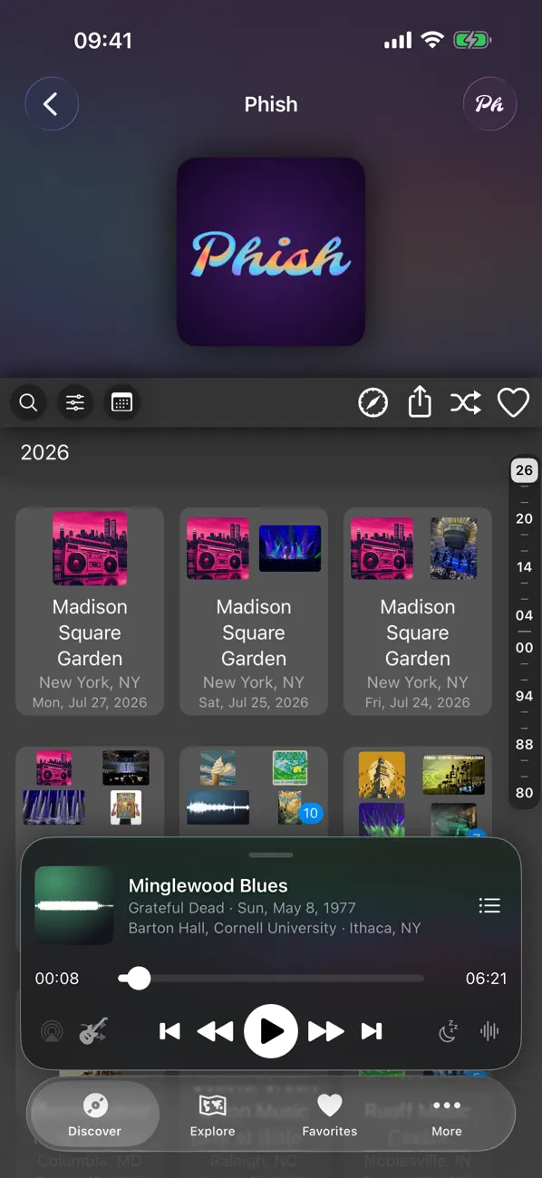Tap the Minglewood Blues track title
This screenshot has height=1178, width=542.
(208, 885)
